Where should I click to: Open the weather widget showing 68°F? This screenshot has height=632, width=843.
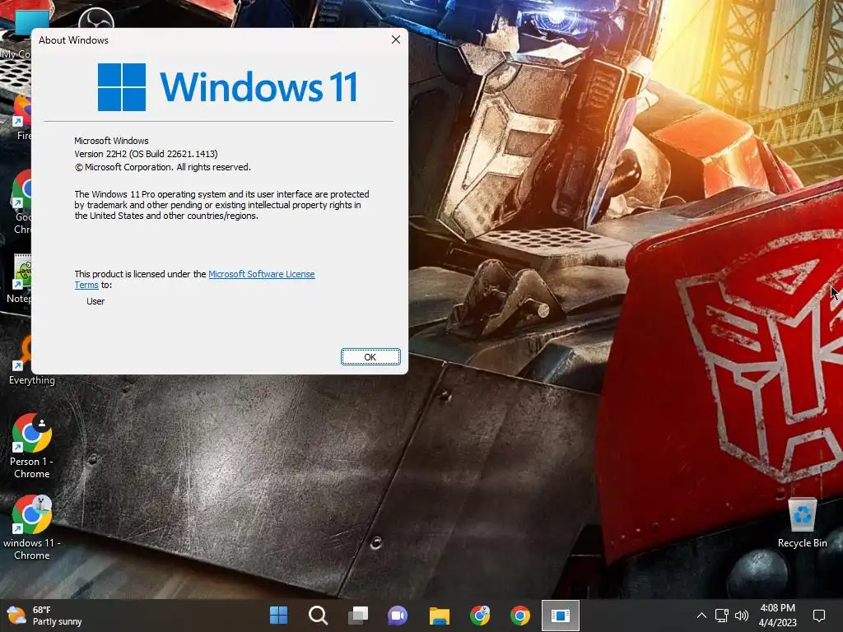coord(44,616)
